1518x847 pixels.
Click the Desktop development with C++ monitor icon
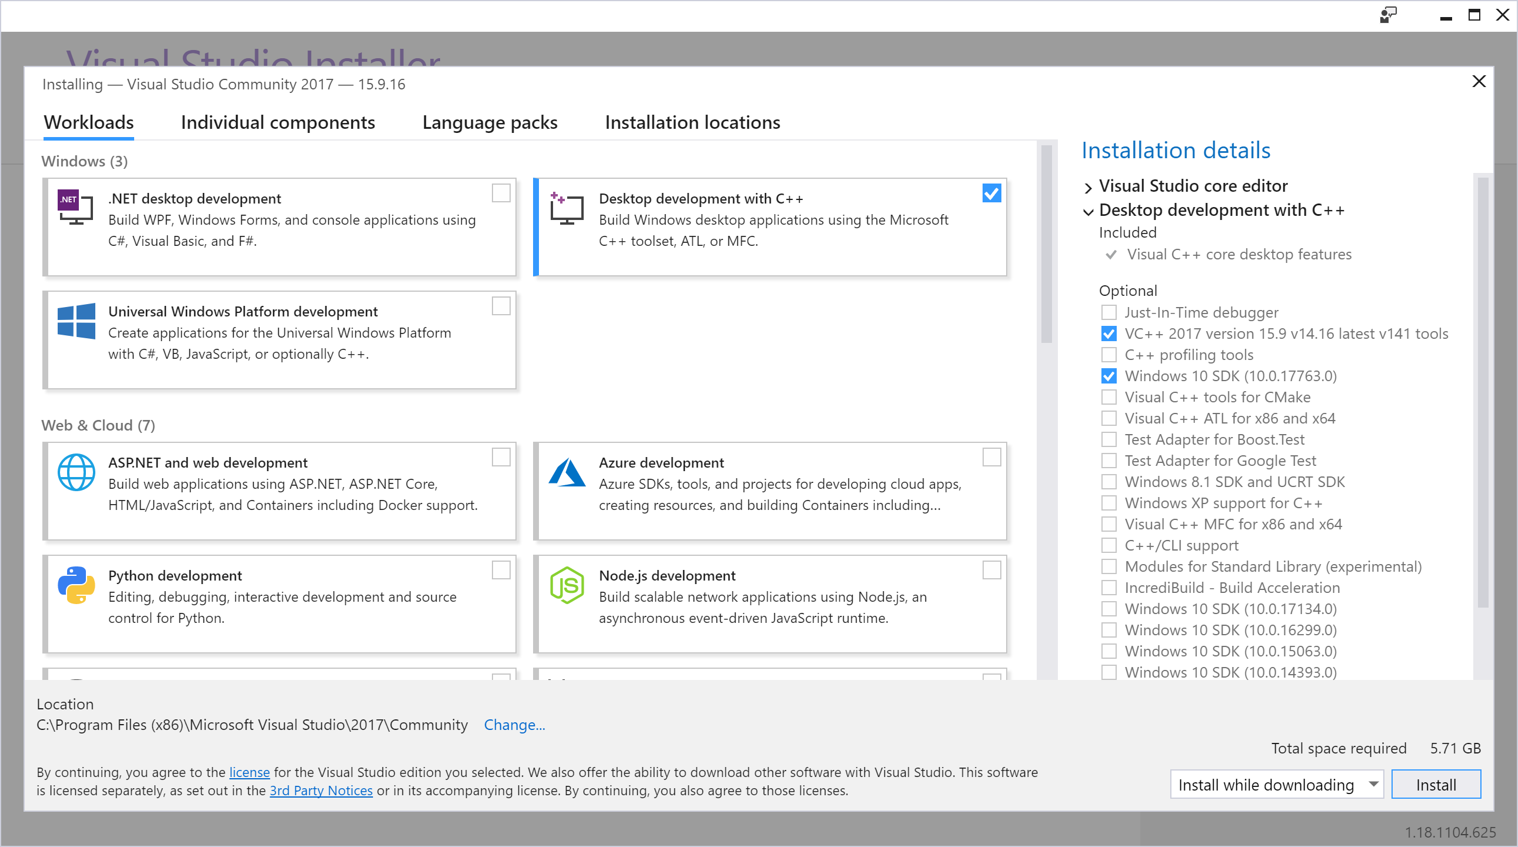coord(566,208)
